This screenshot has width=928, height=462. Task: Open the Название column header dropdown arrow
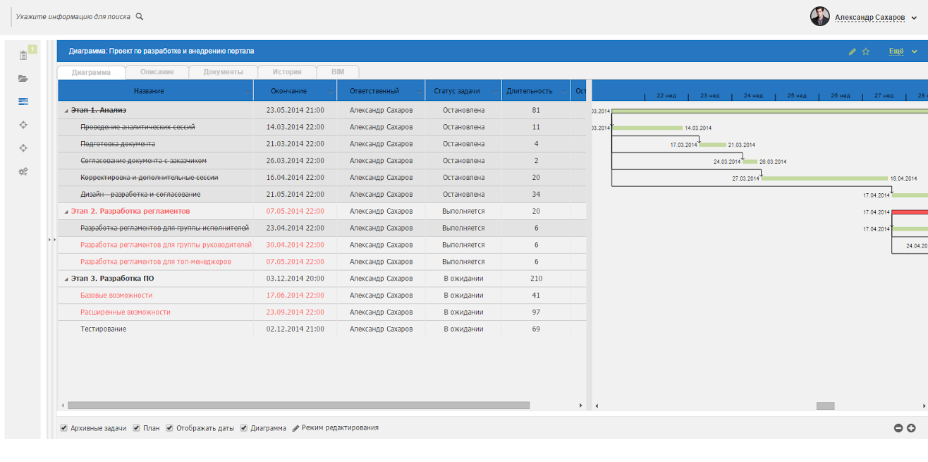pos(247,92)
